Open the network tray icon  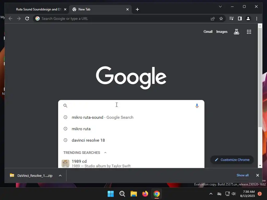coord(227,194)
